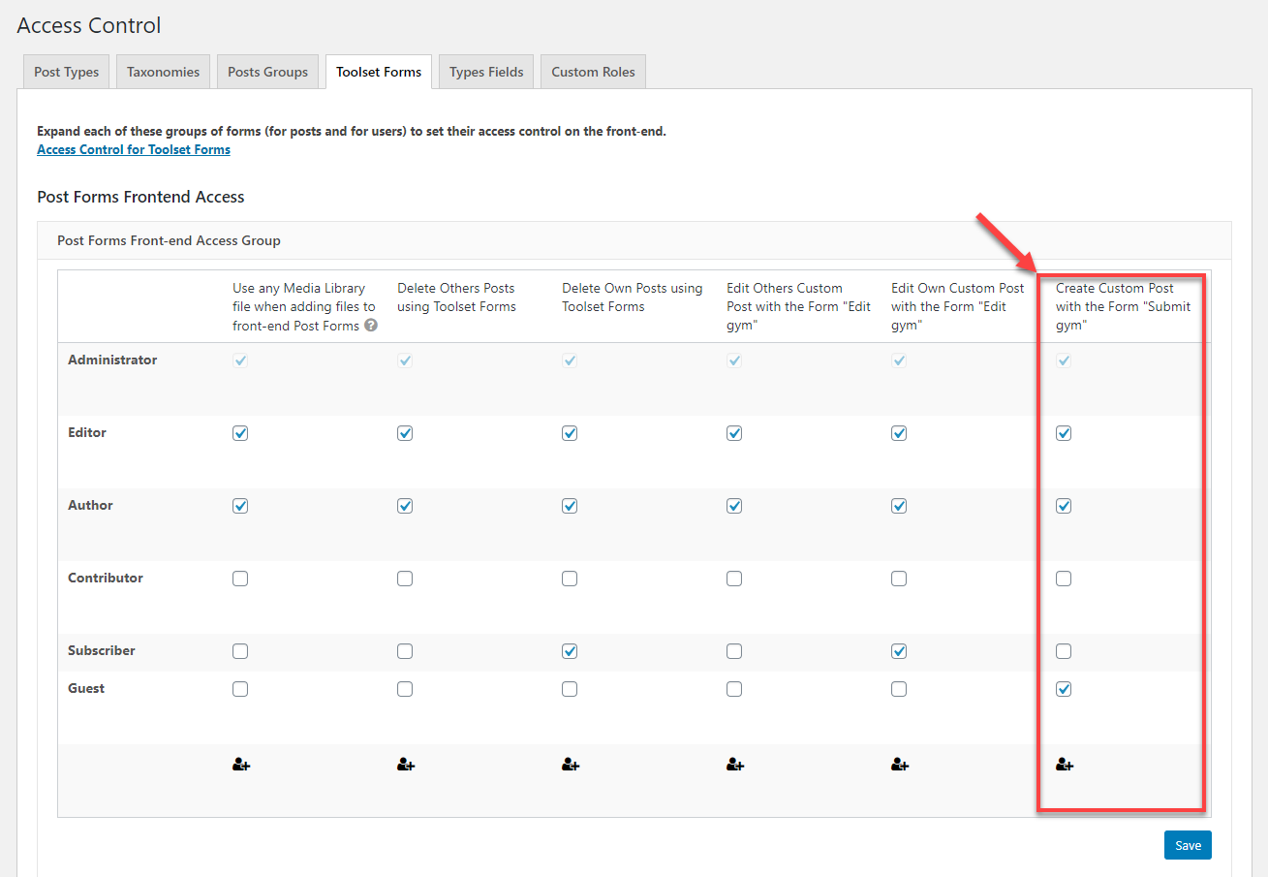Image resolution: width=1268 pixels, height=877 pixels.
Task: Enable Delete Own Posts for Guest
Action: pos(570,688)
